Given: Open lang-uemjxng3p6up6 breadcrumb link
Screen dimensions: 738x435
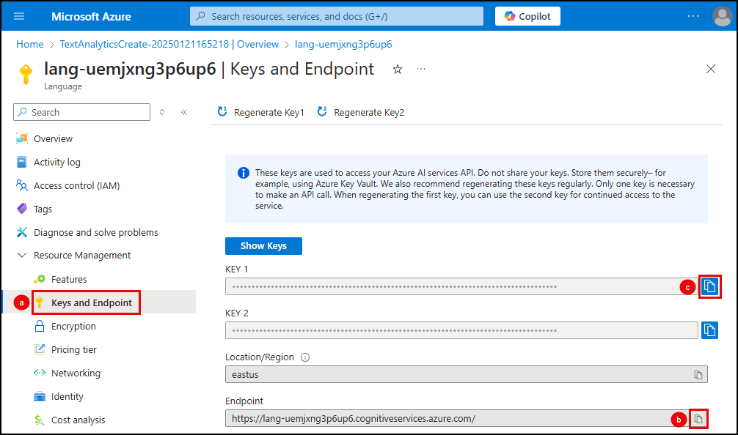Looking at the screenshot, I should (343, 44).
